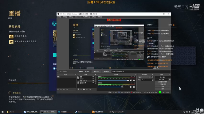
Task: Pop out the Audio Mixer dock panel
Action: [136, 75]
